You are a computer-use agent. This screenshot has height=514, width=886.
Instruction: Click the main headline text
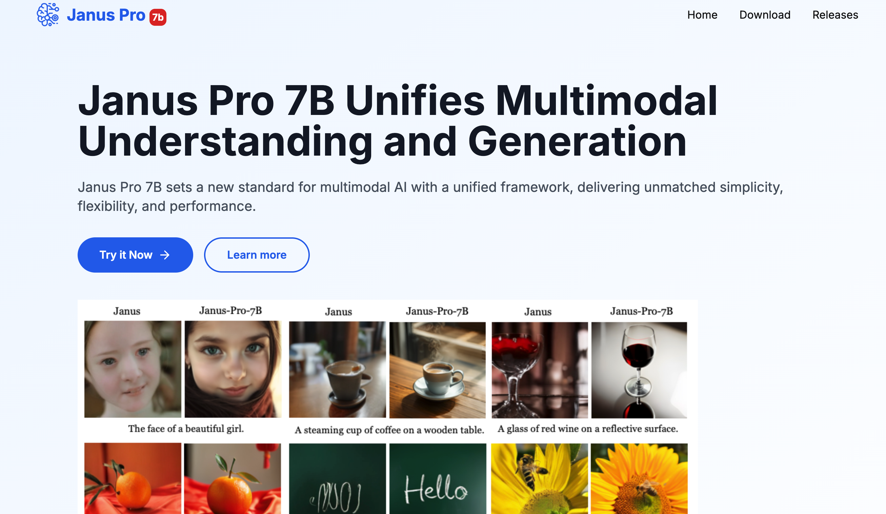coord(397,121)
